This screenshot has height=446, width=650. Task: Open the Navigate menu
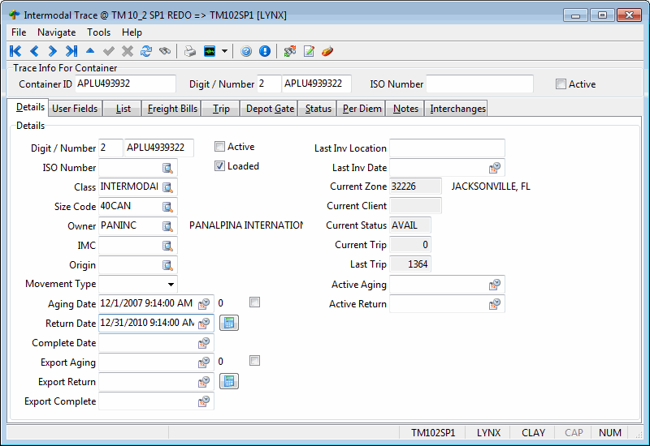coord(56,32)
